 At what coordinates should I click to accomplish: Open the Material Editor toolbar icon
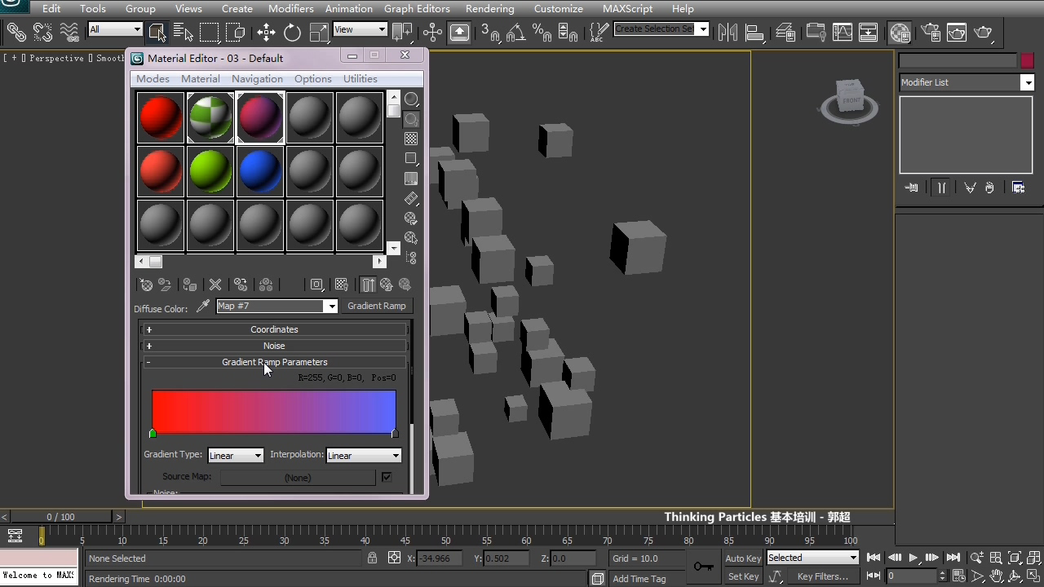pos(900,33)
